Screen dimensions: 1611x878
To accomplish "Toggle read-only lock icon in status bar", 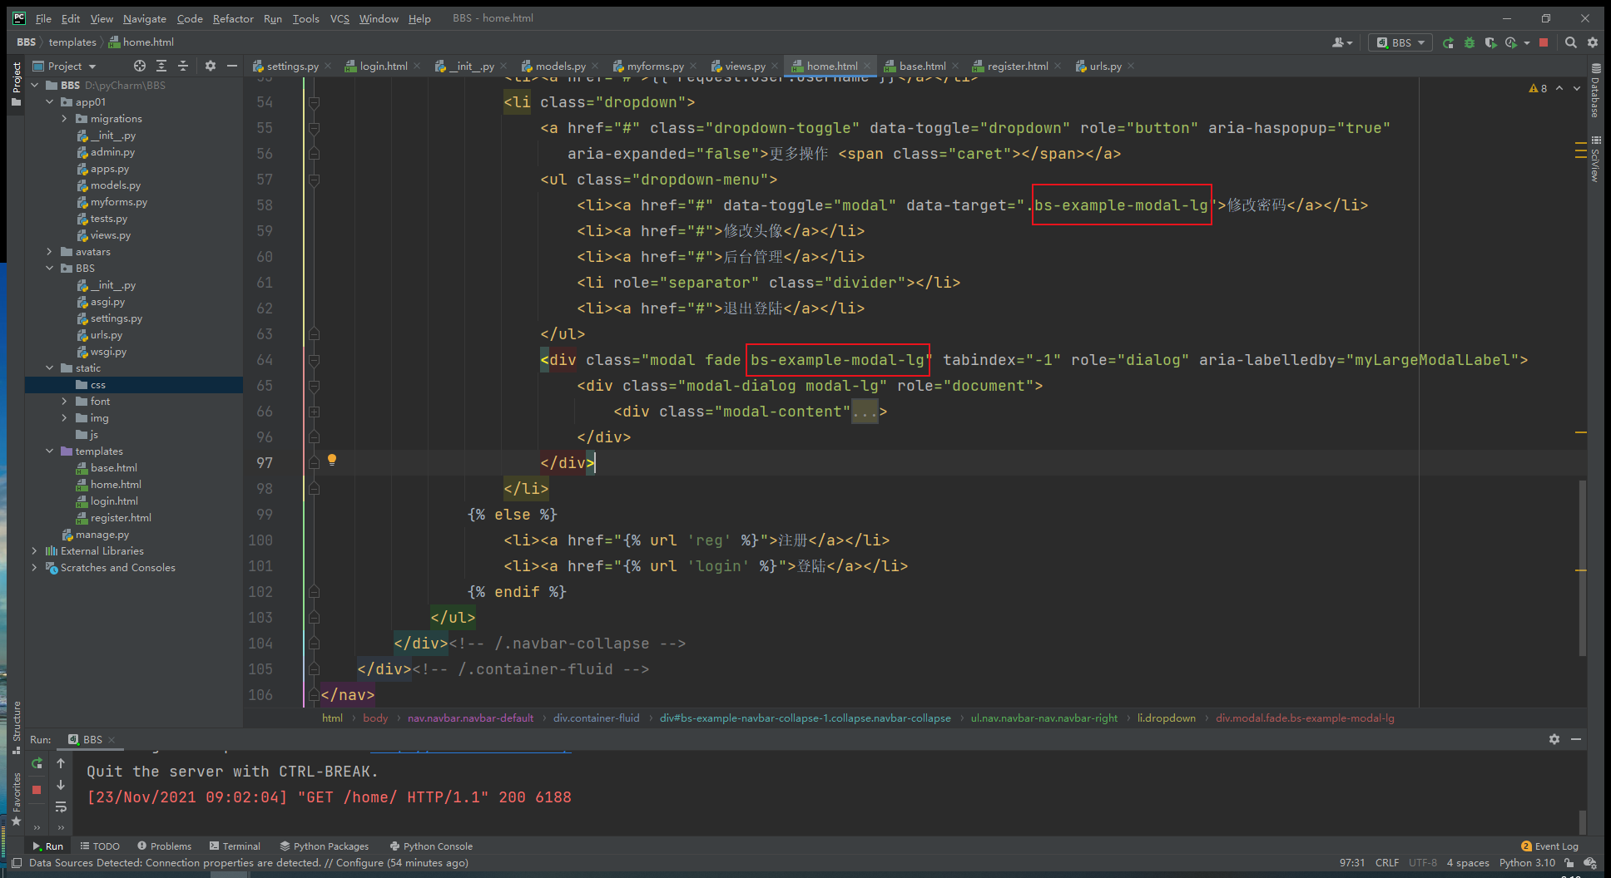I will 1569,863.
